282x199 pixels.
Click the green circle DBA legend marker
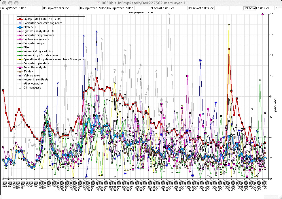tap(20, 47)
